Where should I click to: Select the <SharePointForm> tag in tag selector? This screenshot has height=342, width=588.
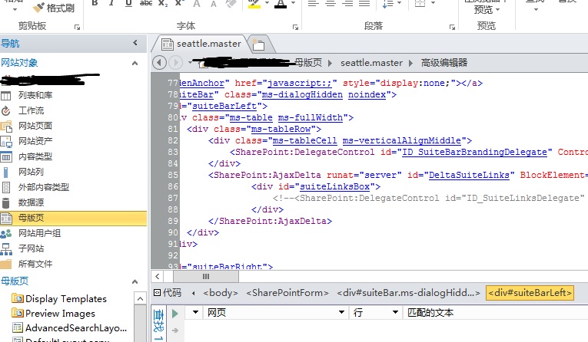287,293
